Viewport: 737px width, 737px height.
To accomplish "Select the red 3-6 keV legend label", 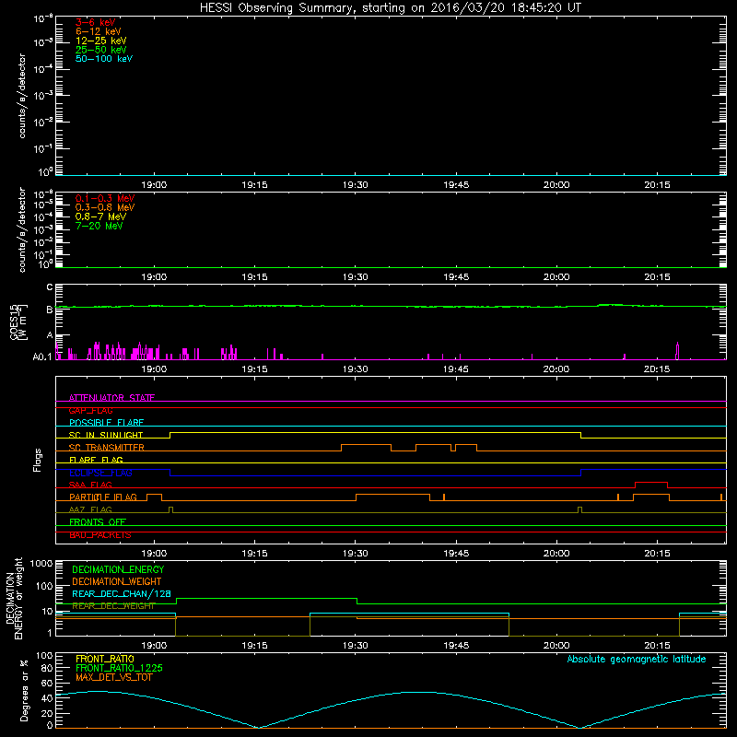I will (x=95, y=22).
